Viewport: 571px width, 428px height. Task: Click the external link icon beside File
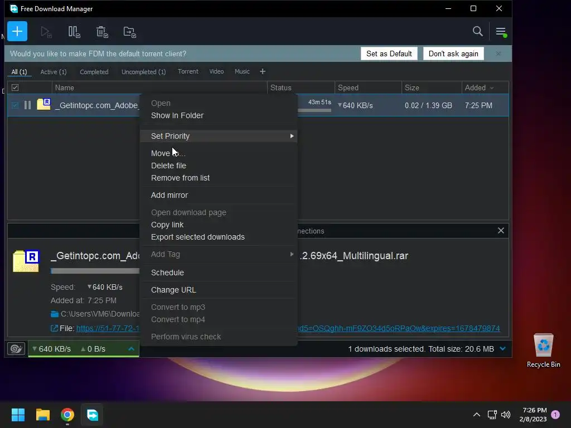54,328
